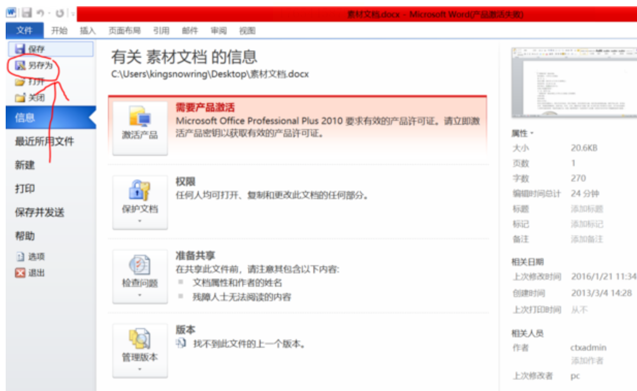Open the 保护文档 dropdown button
This screenshot has height=391, width=637.
140,202
